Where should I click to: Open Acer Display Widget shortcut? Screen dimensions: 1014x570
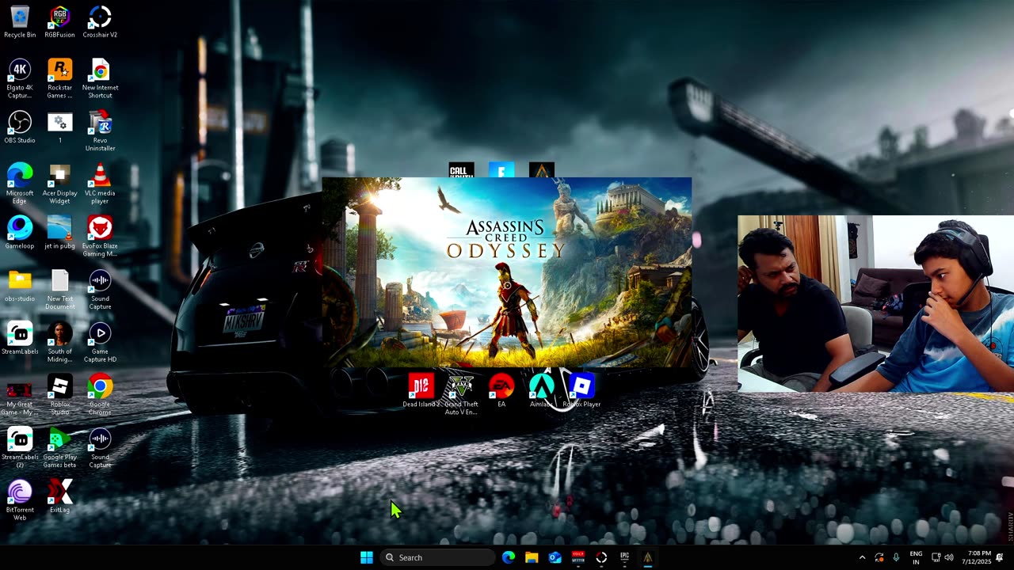tap(59, 184)
